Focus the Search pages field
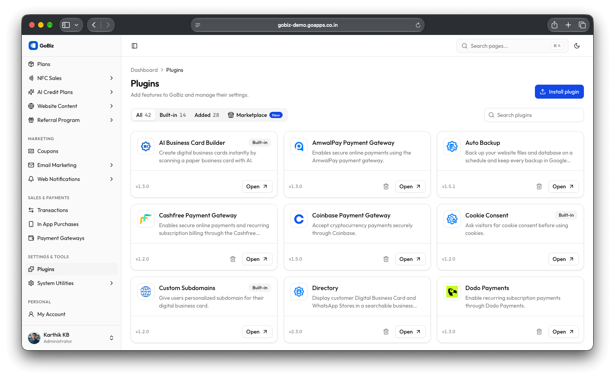Image resolution: width=615 pixels, height=379 pixels. [512, 46]
